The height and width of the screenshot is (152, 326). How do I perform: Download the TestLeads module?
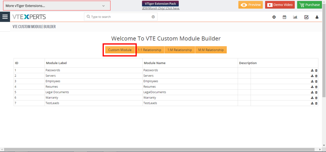click(x=312, y=103)
